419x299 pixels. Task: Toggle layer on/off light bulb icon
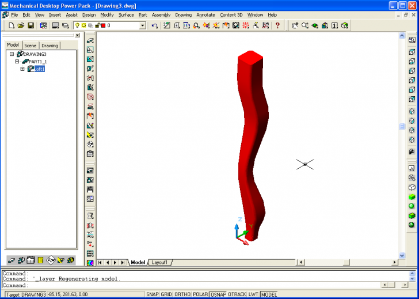[77, 25]
